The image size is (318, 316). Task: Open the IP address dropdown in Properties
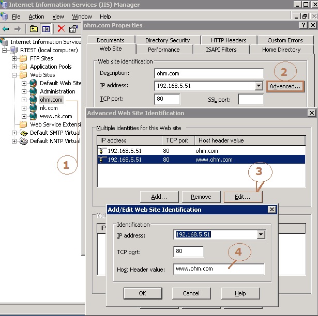click(x=259, y=86)
